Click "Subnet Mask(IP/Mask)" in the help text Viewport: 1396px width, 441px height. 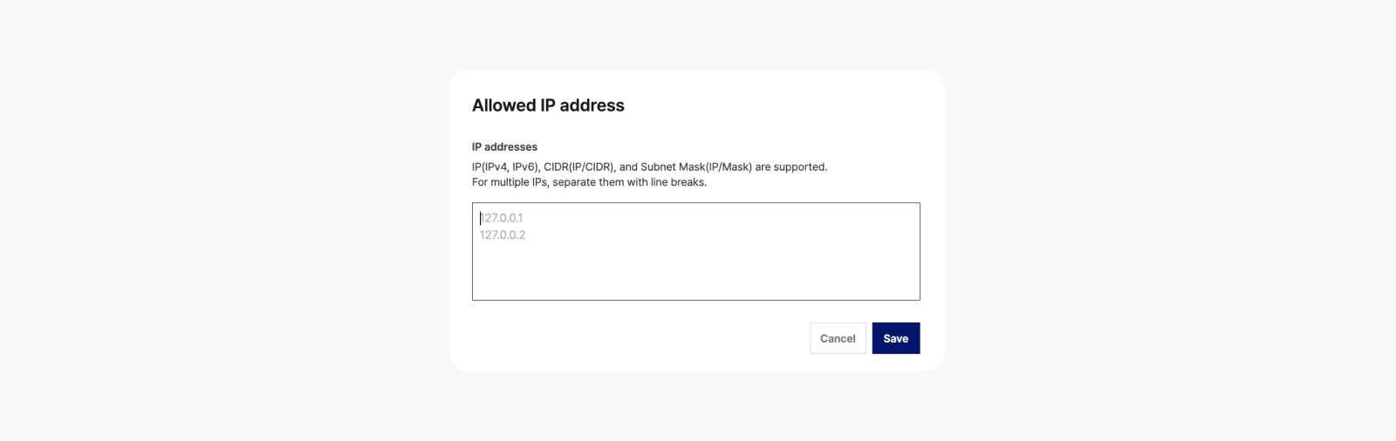click(x=695, y=166)
